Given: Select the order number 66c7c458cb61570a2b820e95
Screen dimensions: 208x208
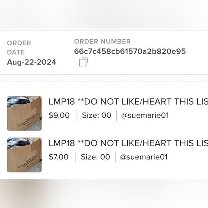Looking at the screenshot, I should click(x=130, y=51).
